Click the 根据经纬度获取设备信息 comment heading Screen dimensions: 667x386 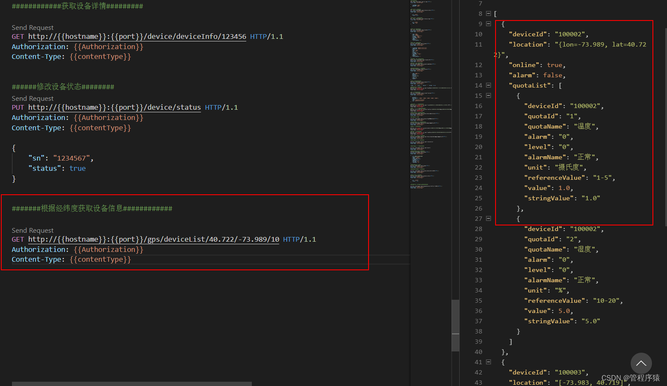pos(92,208)
